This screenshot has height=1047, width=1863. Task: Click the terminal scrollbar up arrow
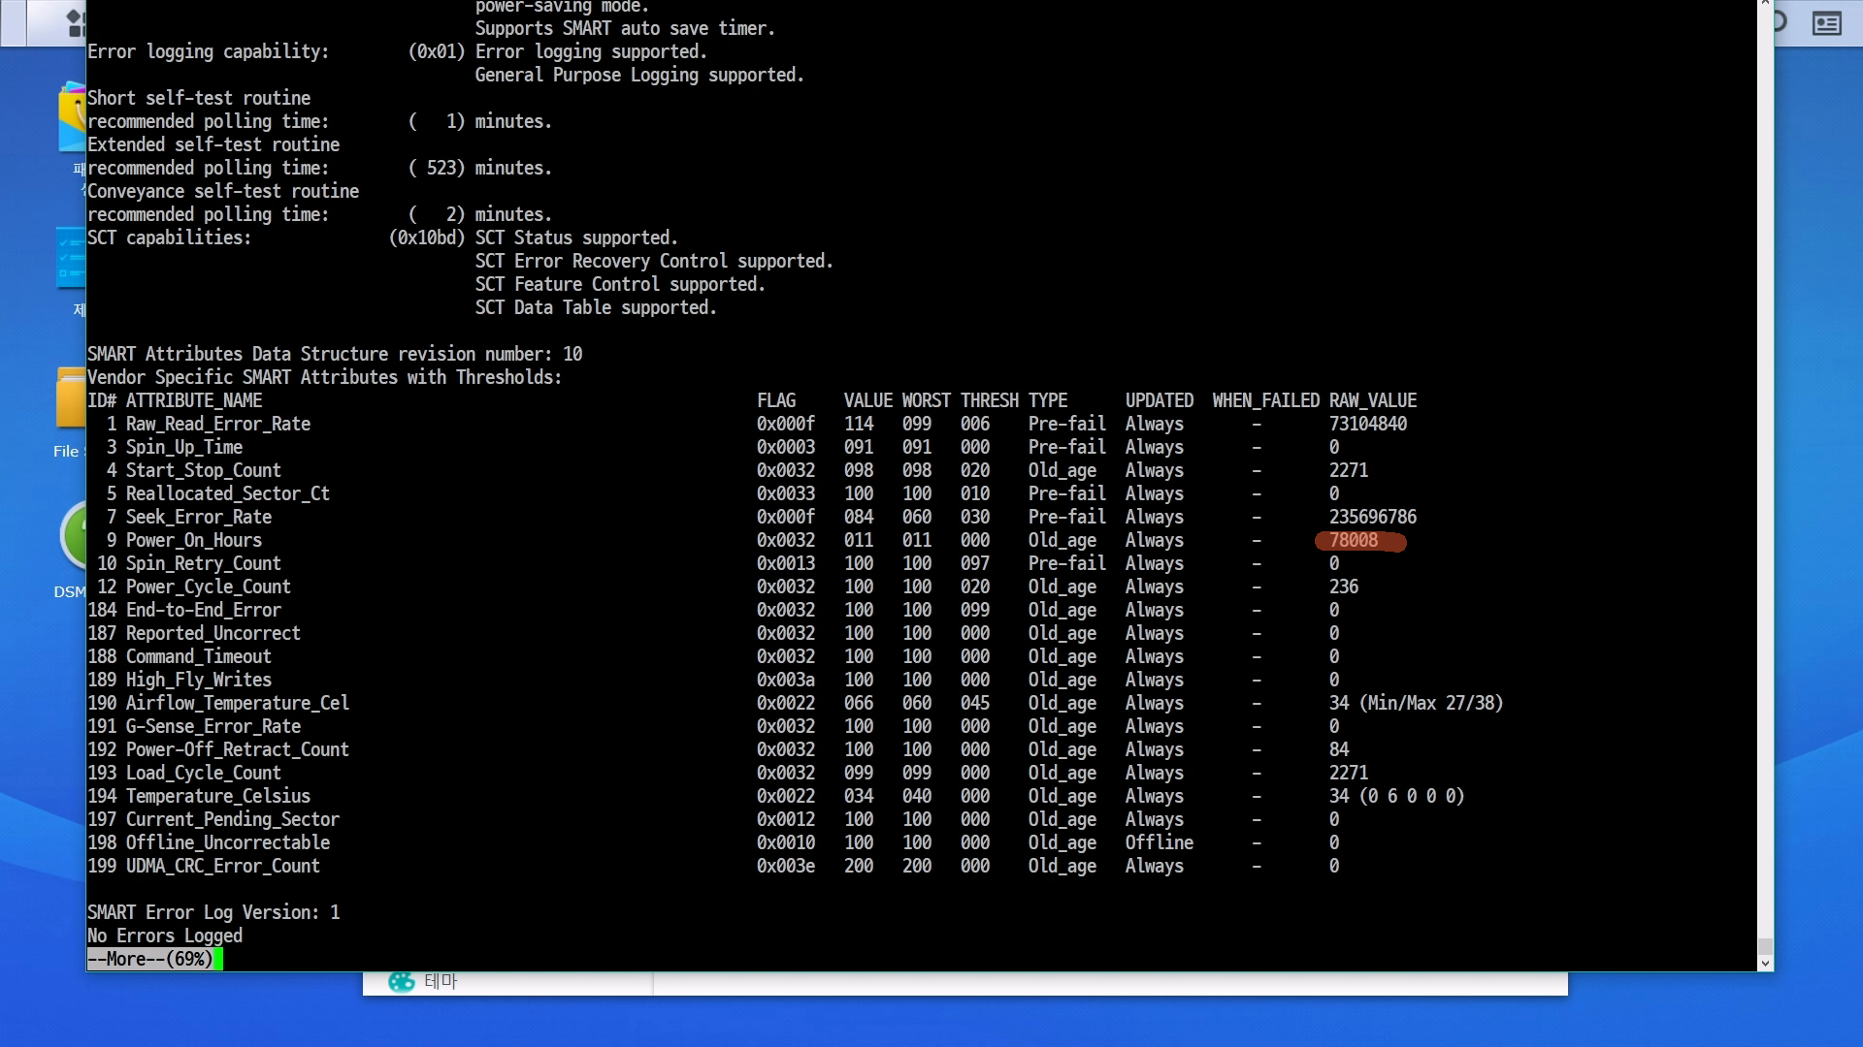pos(1765,4)
